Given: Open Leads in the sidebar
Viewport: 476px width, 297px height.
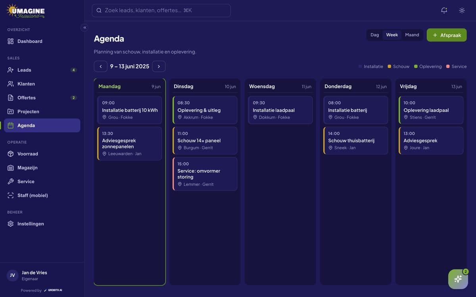Looking at the screenshot, I should (42, 70).
